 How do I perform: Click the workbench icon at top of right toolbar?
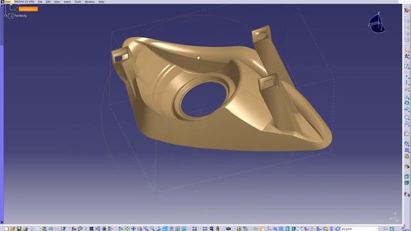coord(407,10)
